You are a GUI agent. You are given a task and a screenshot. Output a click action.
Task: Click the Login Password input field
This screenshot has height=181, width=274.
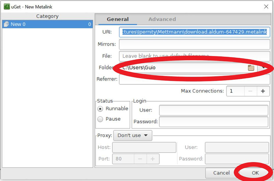[213, 122]
